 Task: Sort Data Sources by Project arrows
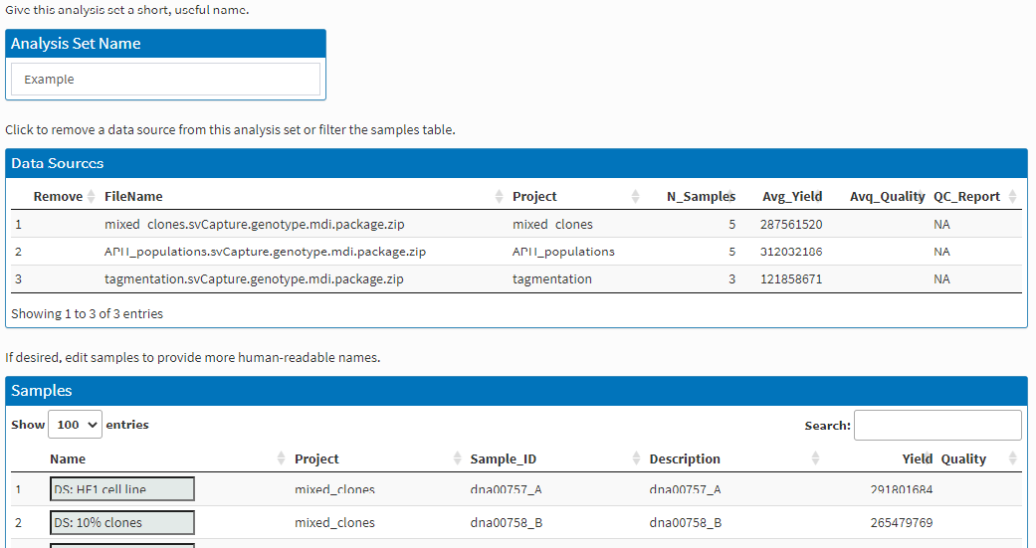(x=635, y=197)
